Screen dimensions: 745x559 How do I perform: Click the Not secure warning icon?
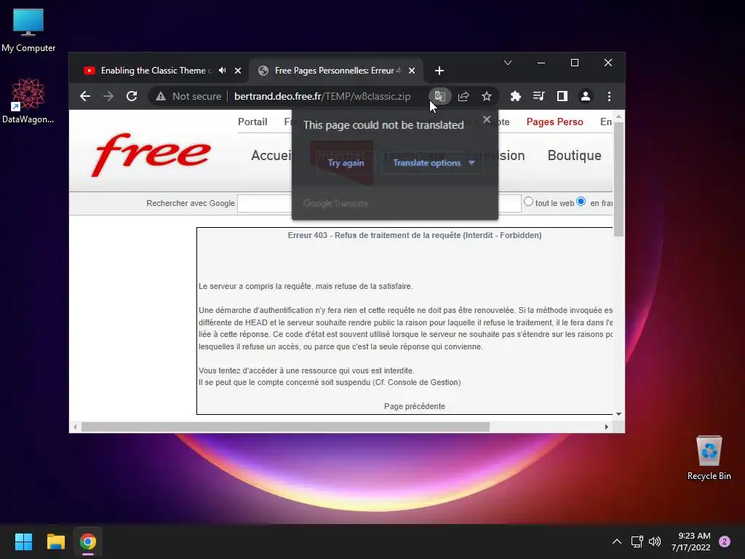point(161,97)
